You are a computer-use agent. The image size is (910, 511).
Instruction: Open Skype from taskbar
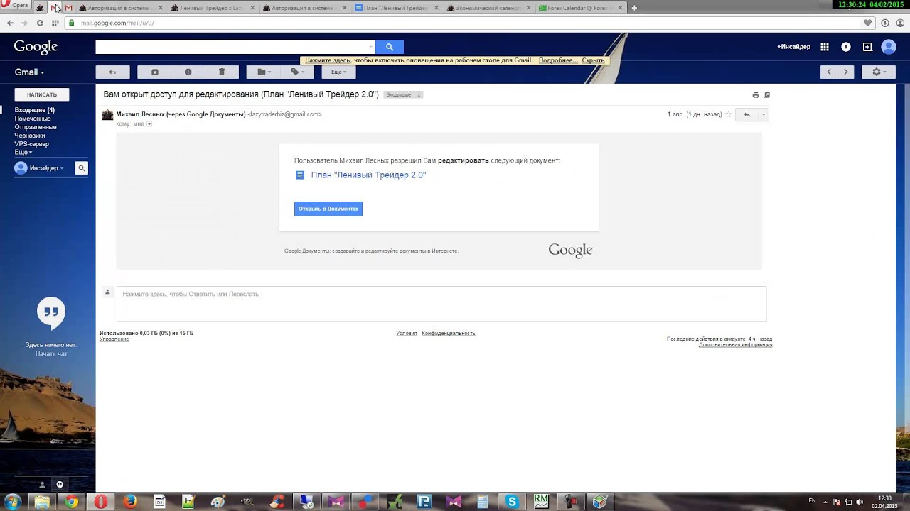coord(512,502)
